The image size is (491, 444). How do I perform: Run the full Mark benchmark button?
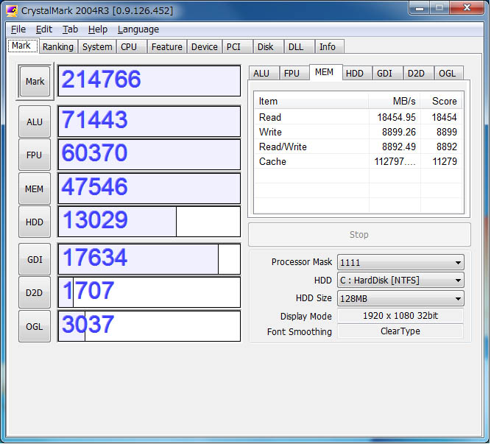35,82
